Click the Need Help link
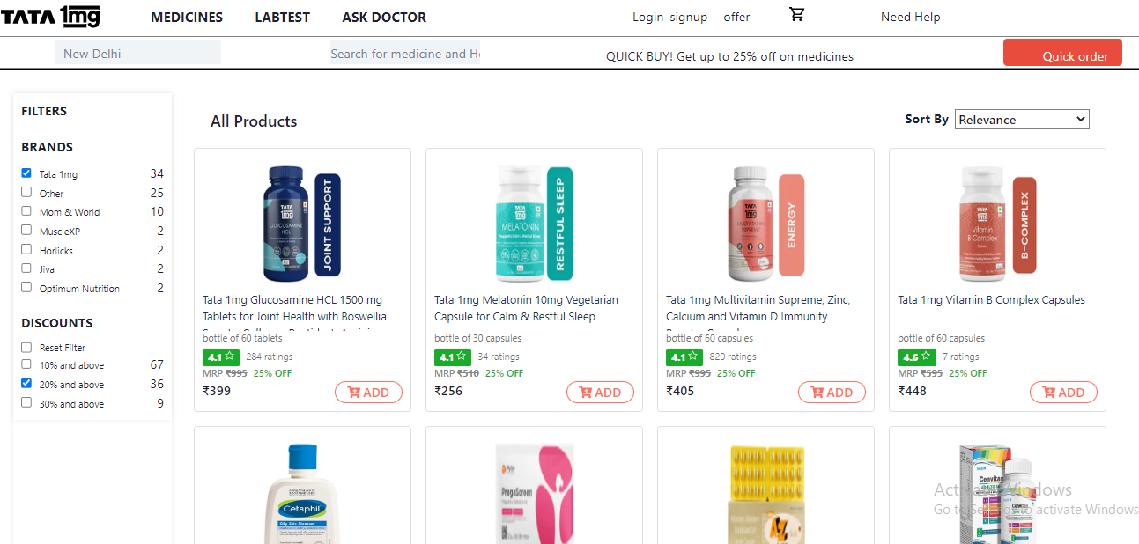This screenshot has width=1139, height=544. 910,17
